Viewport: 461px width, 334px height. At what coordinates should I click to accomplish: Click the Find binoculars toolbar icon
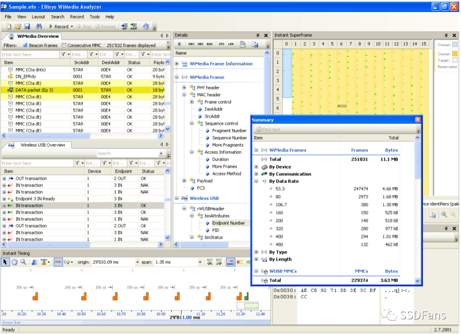[x=39, y=26]
